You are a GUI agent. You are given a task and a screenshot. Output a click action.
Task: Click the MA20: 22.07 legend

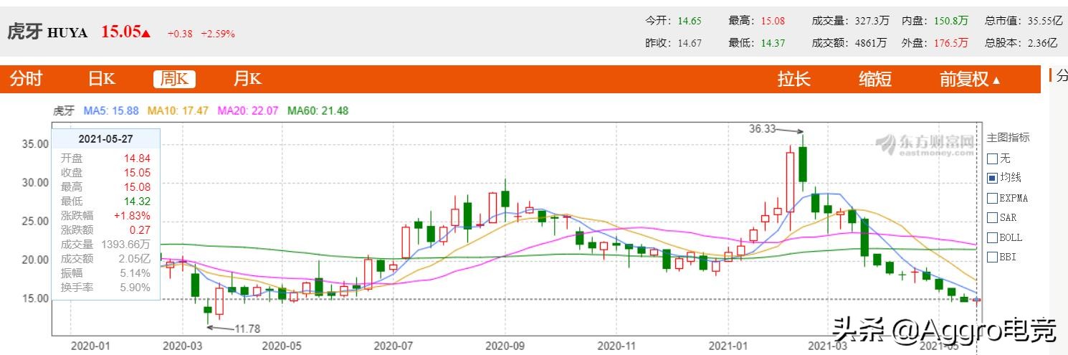click(x=248, y=110)
